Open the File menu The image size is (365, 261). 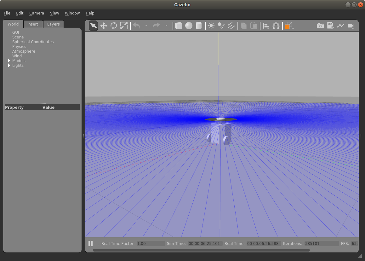pyautogui.click(x=7, y=13)
